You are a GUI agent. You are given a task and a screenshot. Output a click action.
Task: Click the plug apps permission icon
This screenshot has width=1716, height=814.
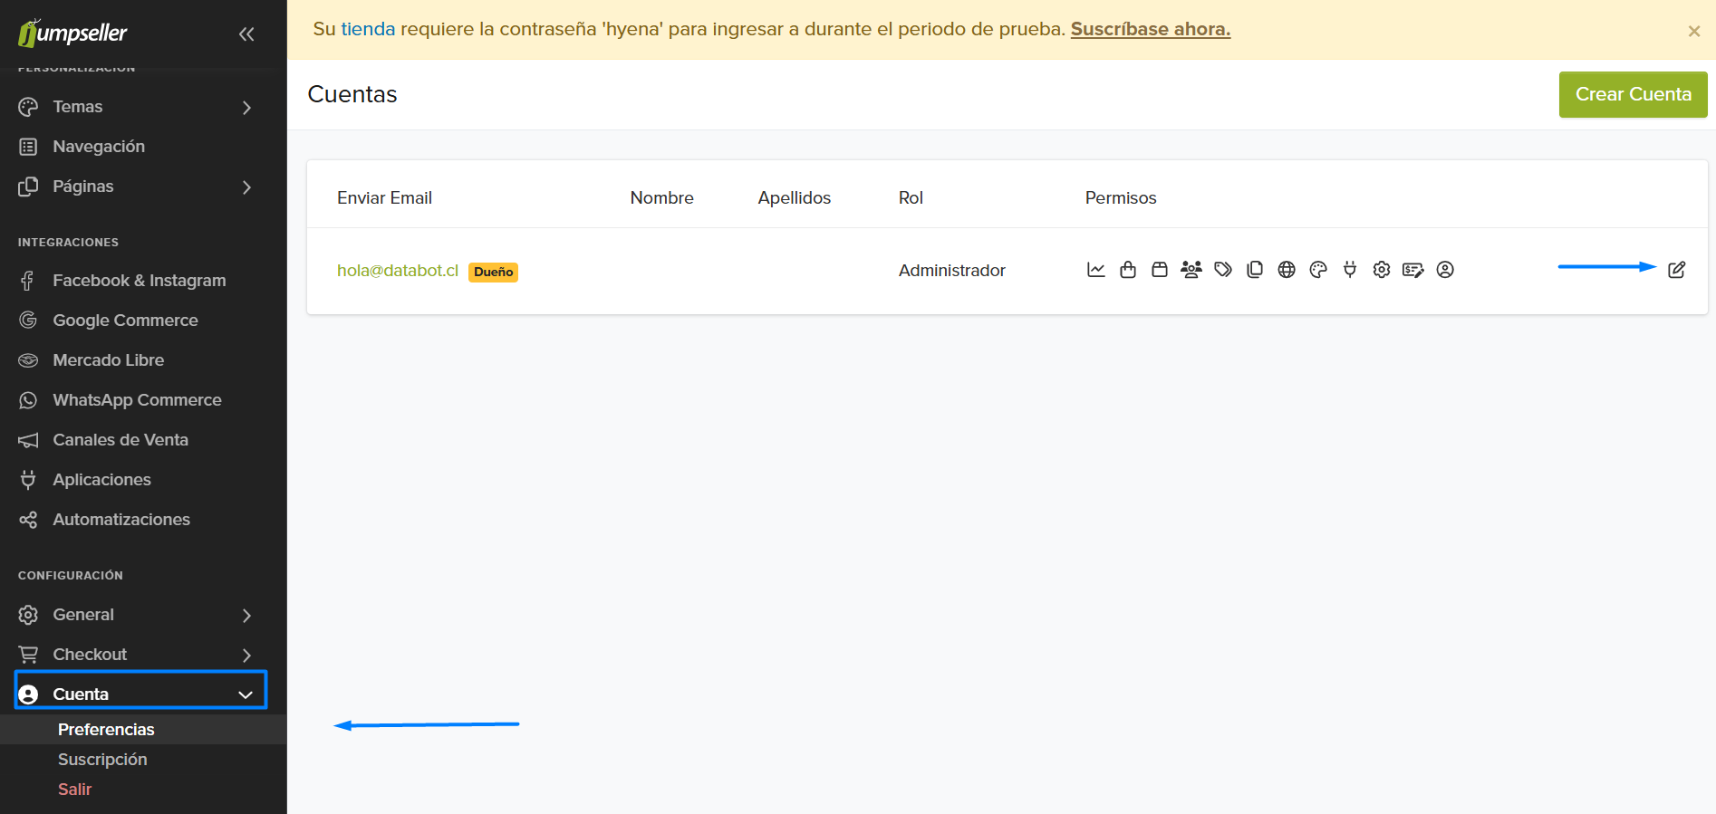click(1349, 270)
